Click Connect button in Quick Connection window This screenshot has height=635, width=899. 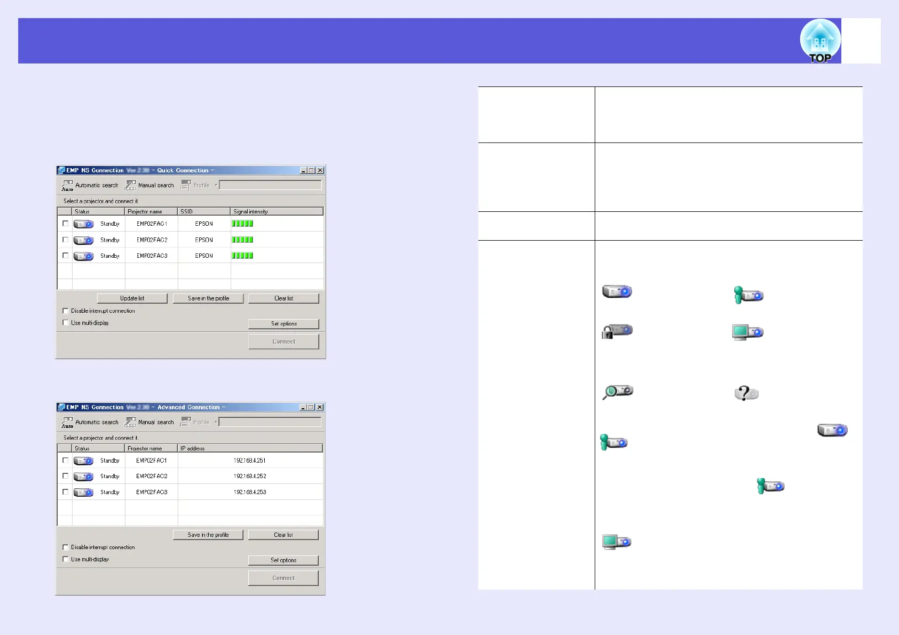coord(283,342)
